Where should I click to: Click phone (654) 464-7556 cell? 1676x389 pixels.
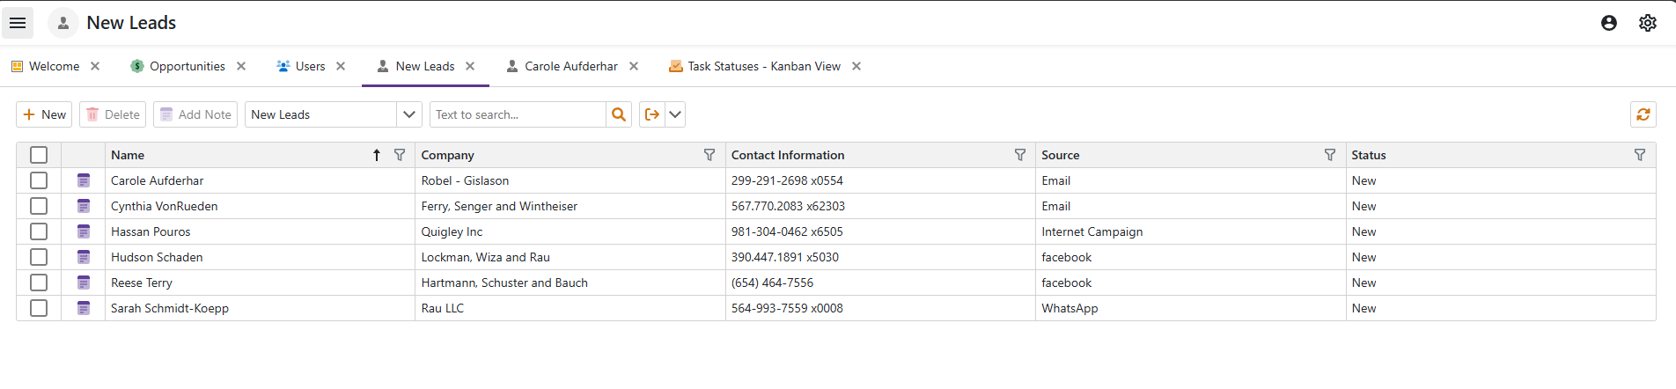click(x=880, y=283)
